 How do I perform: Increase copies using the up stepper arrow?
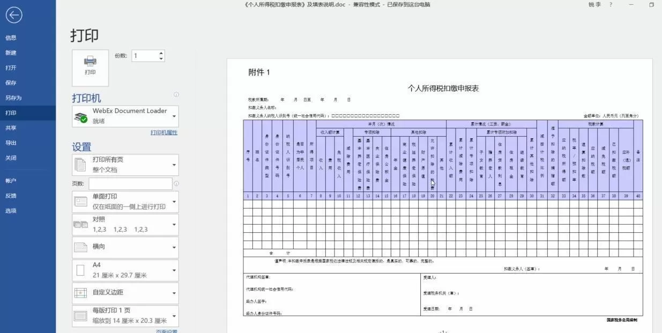pos(161,52)
